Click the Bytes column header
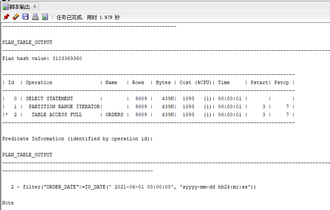 (163, 82)
